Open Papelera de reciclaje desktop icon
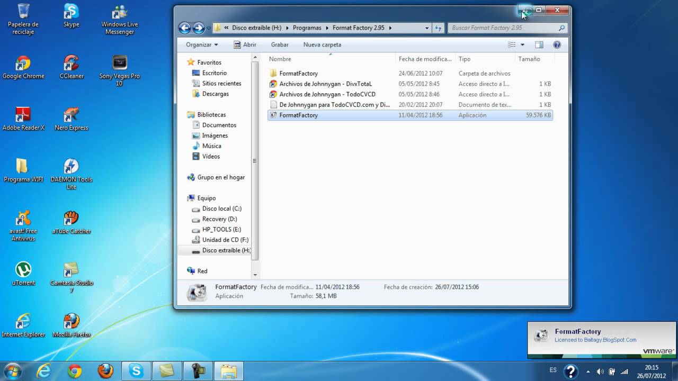 coord(24,19)
